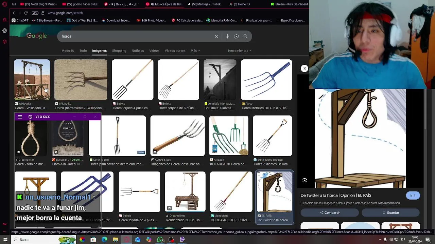
Task: Open the Memoria RAM Corsair bookmark
Action: [x=222, y=20]
